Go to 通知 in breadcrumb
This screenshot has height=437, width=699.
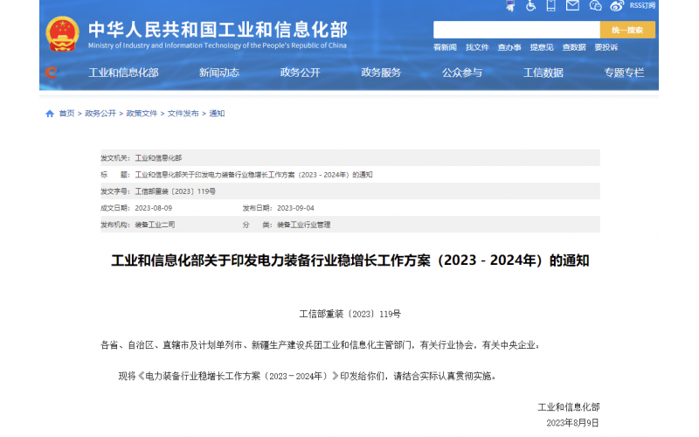[217, 114]
